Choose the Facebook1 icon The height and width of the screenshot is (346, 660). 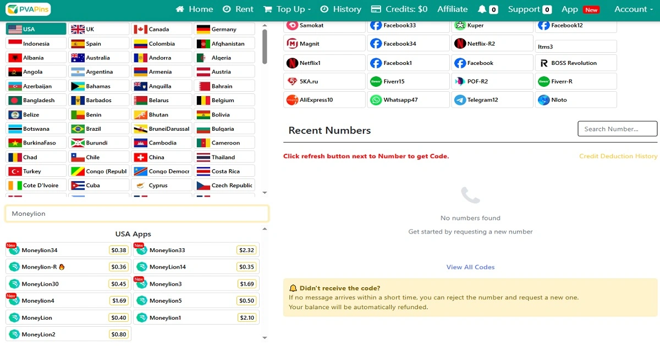pyautogui.click(x=376, y=63)
